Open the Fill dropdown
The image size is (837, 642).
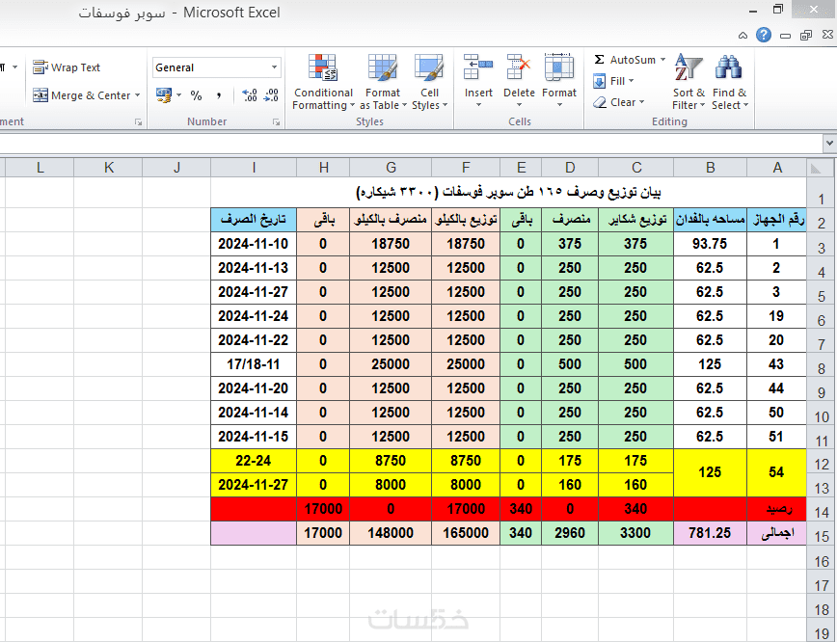pos(614,81)
